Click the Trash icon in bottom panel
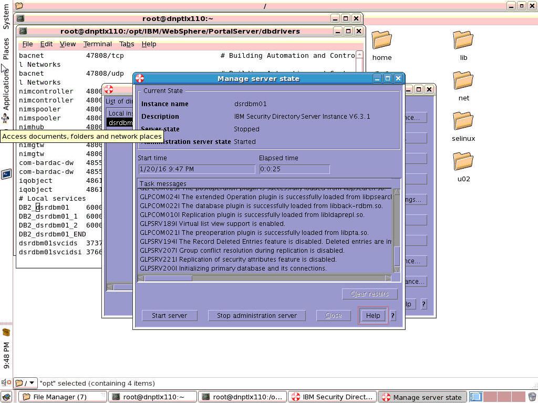The width and height of the screenshot is (538, 403). [x=532, y=397]
